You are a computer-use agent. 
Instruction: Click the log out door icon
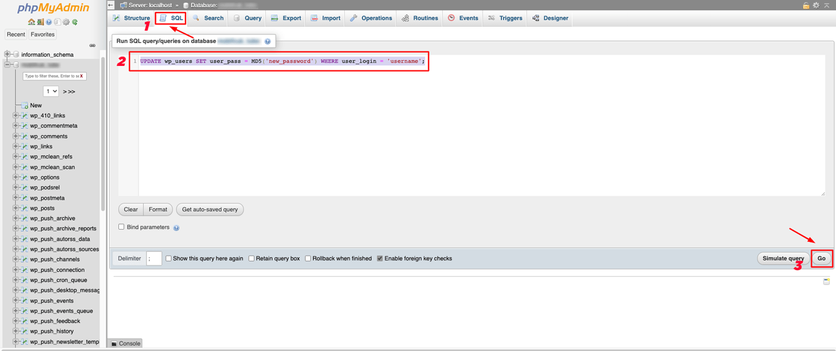(x=40, y=22)
